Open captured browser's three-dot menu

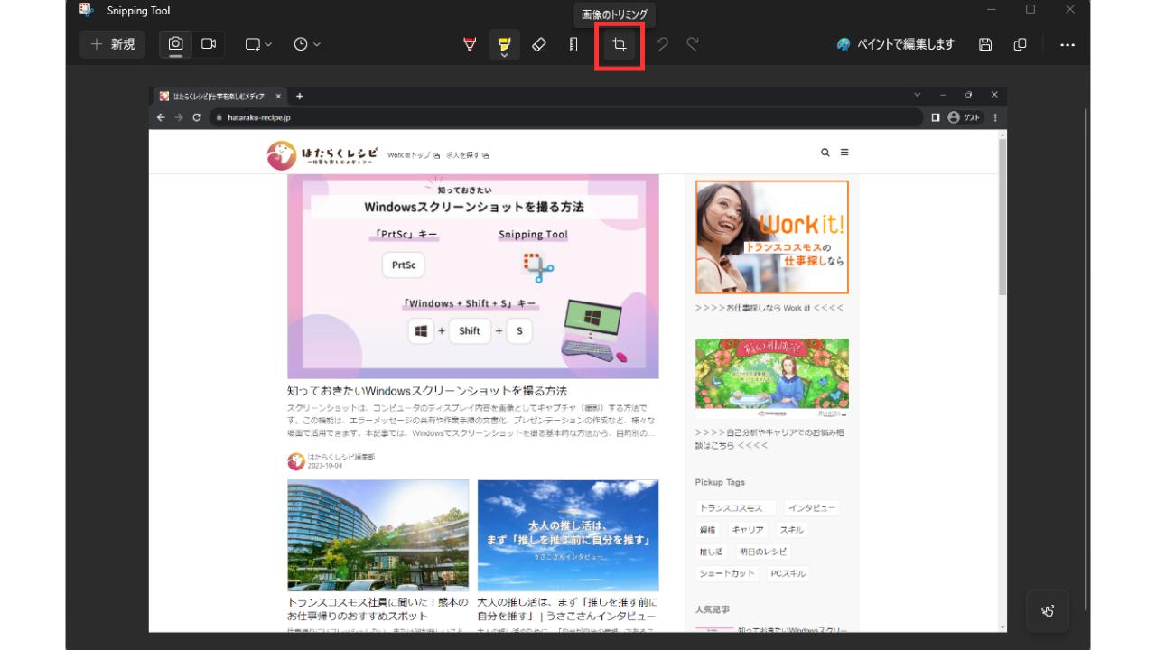click(995, 117)
